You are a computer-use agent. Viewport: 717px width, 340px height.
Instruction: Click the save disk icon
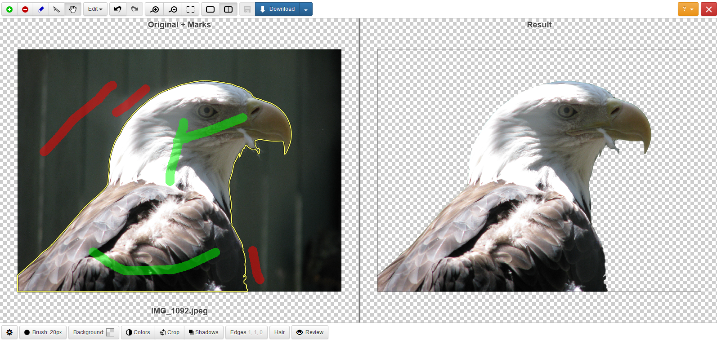pyautogui.click(x=247, y=9)
